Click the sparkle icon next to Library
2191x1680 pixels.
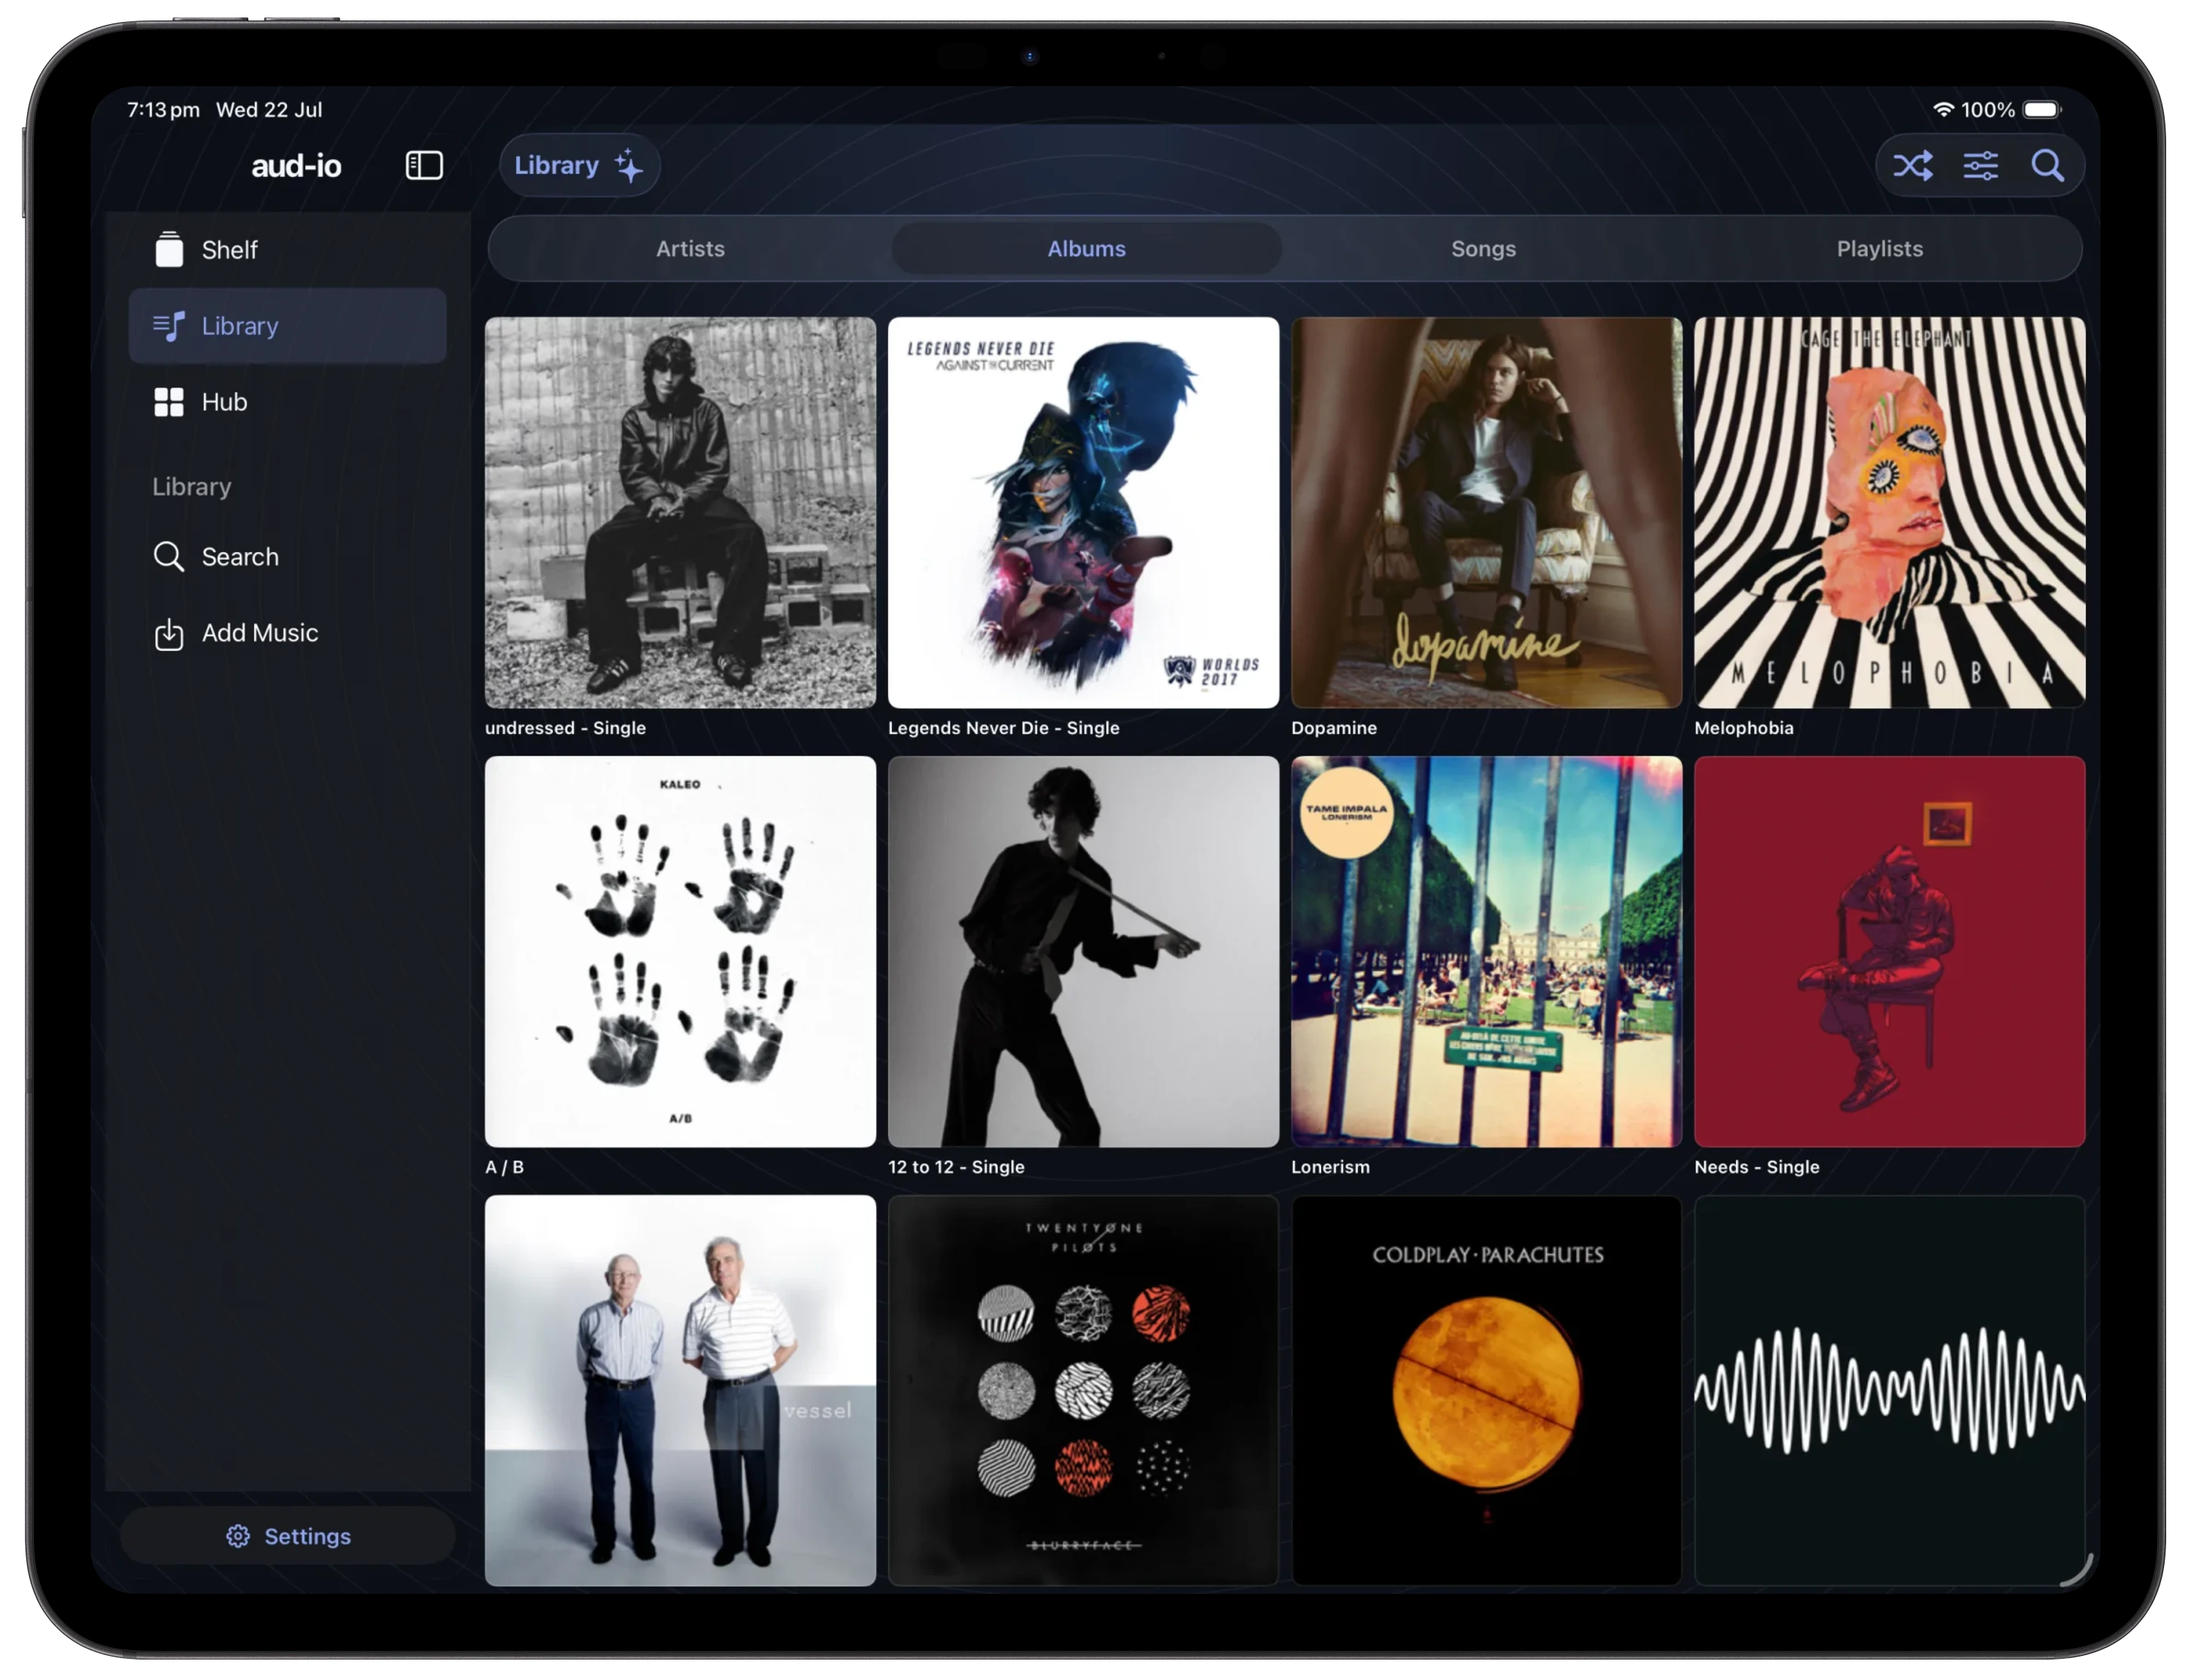(629, 165)
